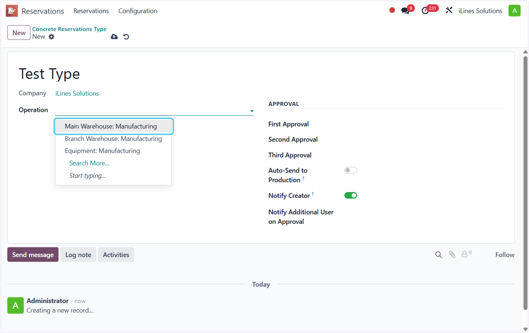Click the Log note button
529x333 pixels.
(x=78, y=255)
